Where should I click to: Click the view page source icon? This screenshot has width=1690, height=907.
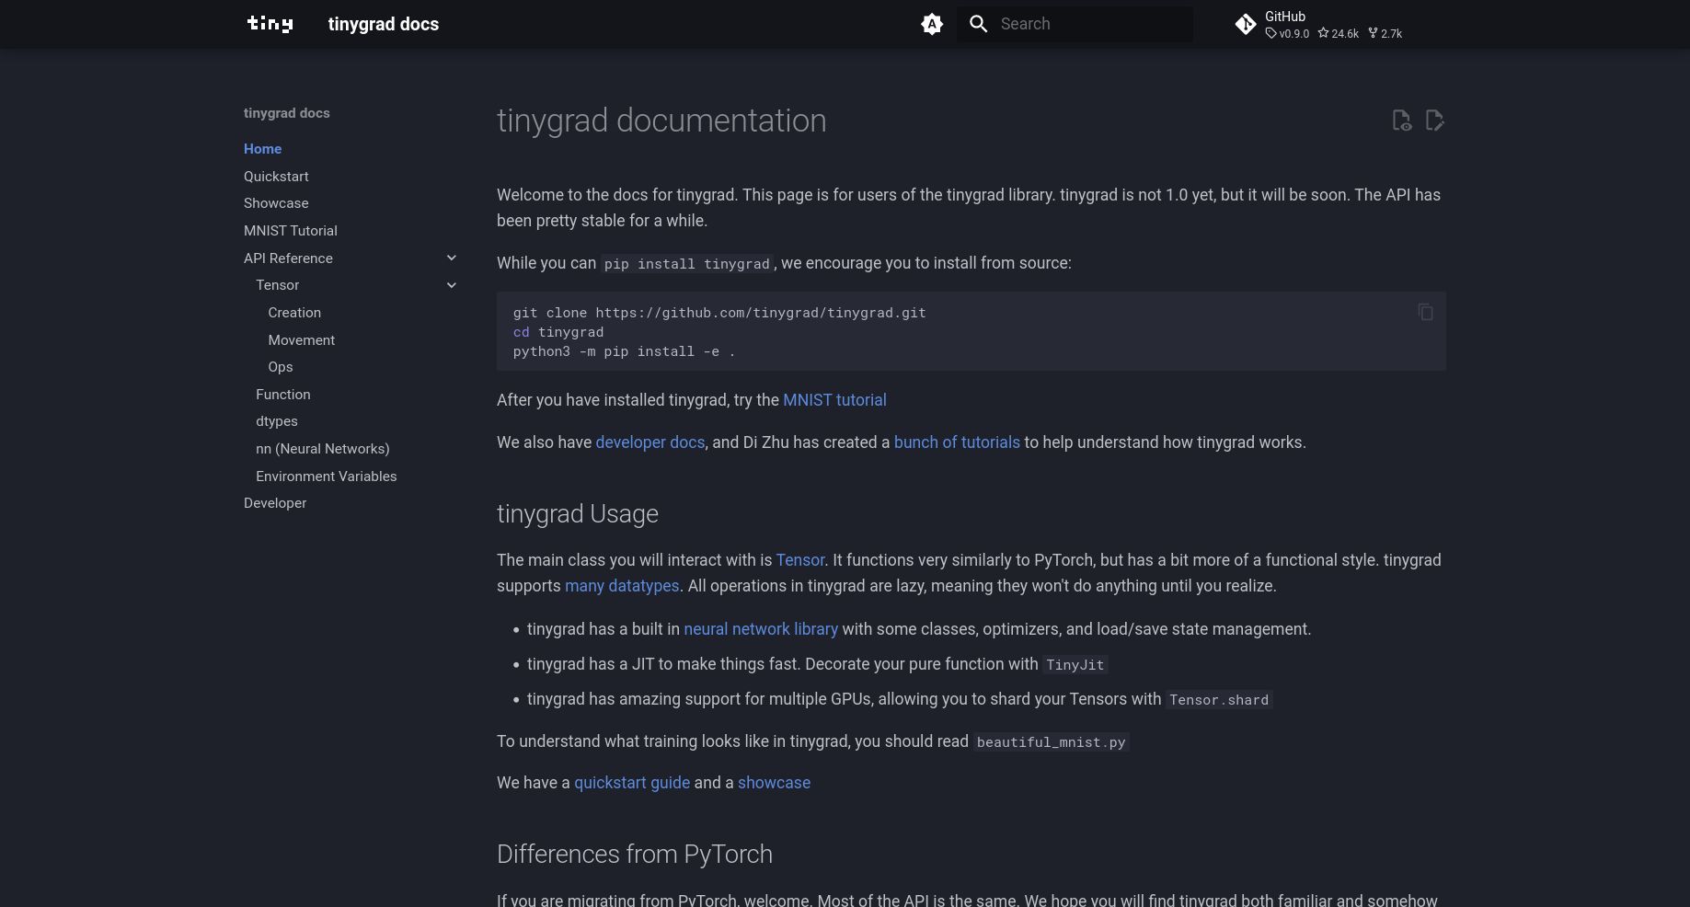[1401, 121]
